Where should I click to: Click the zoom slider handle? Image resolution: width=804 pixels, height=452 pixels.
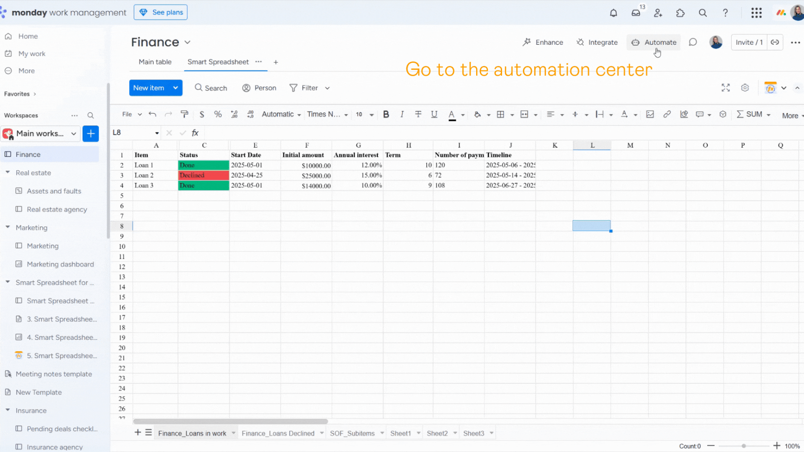743,446
